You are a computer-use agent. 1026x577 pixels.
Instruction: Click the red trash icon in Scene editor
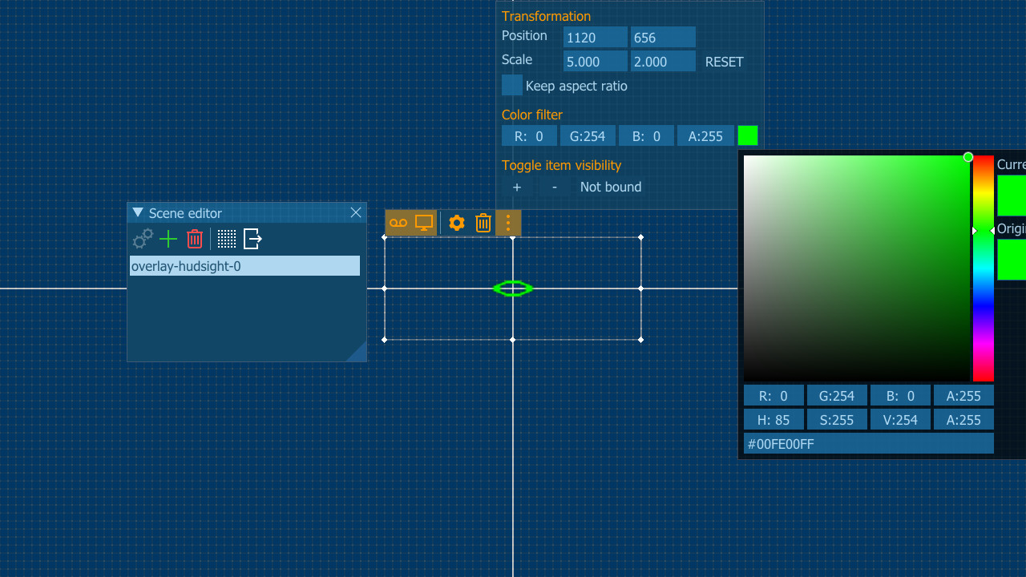click(x=195, y=239)
